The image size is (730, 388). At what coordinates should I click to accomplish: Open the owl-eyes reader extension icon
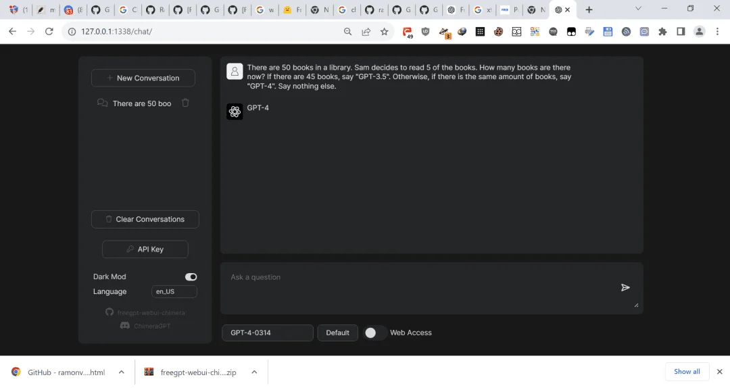516,32
